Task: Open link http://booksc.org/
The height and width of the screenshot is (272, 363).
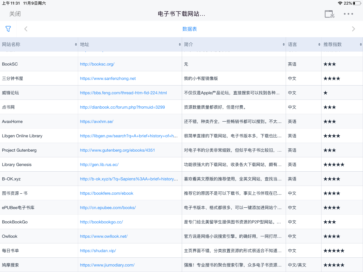Action: (97, 64)
